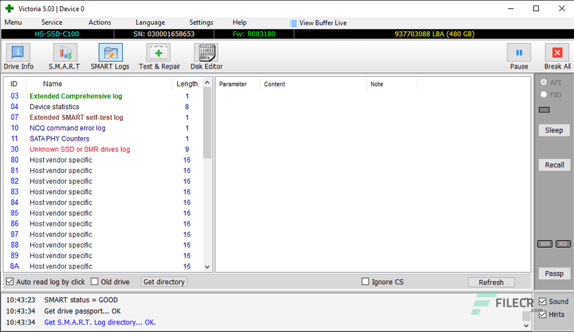Click the Get S.M.A.R.T. Log directory log entry
The width and height of the screenshot is (574, 332).
[x=100, y=322]
